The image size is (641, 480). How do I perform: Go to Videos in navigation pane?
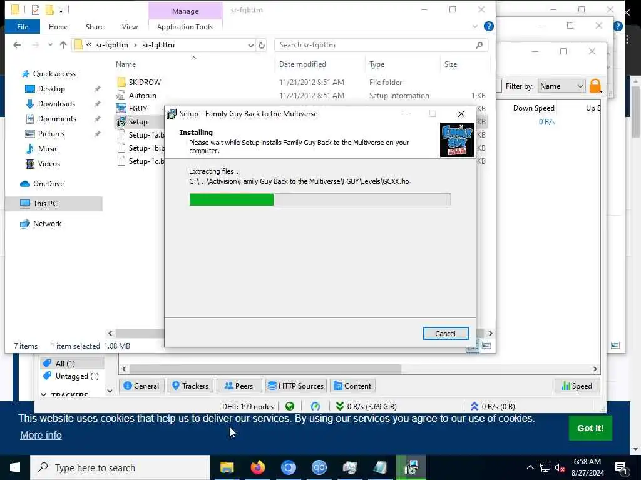coord(49,164)
